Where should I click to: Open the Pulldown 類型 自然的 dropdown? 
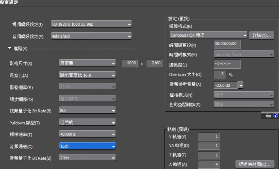pos(87,122)
